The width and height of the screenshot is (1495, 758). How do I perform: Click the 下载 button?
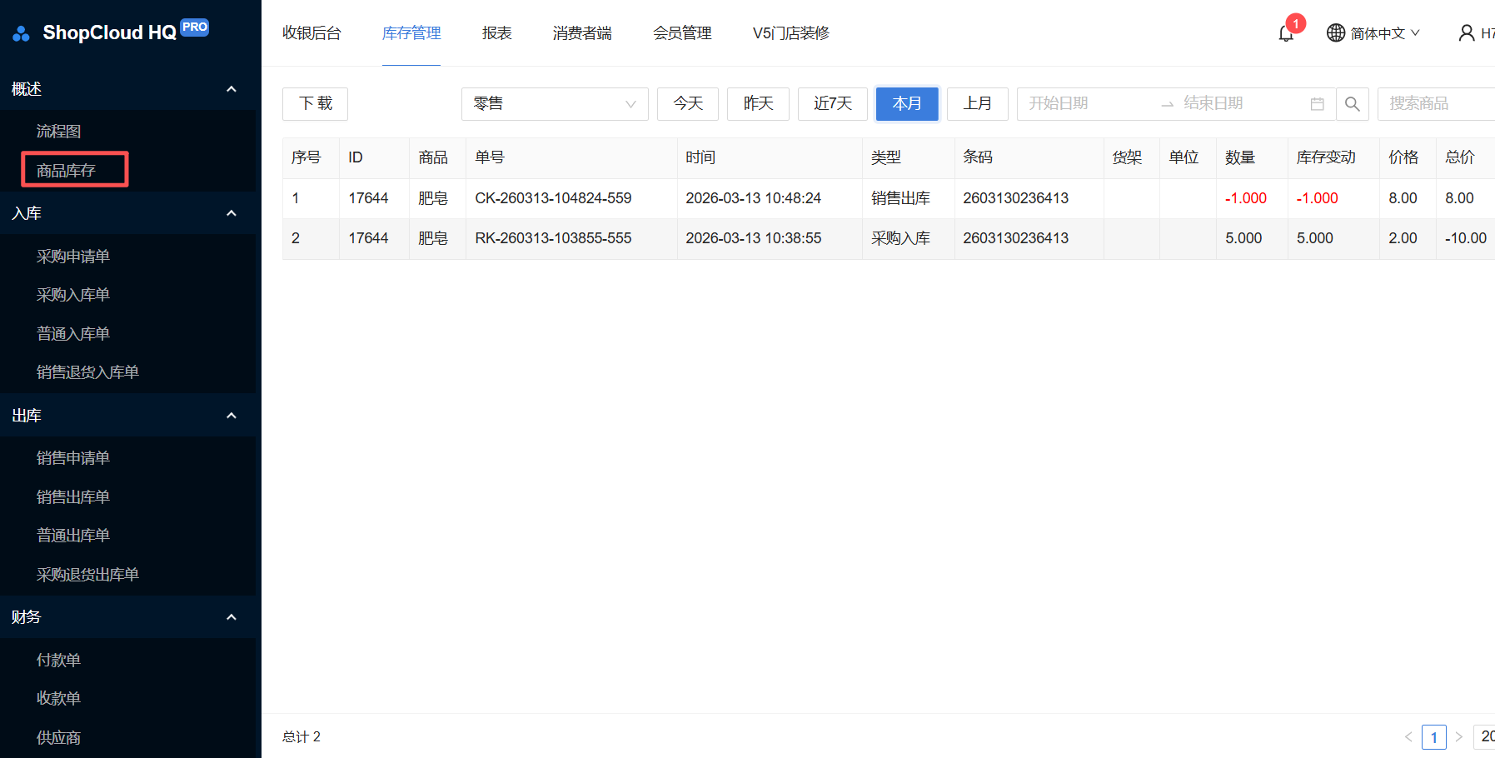click(x=315, y=104)
